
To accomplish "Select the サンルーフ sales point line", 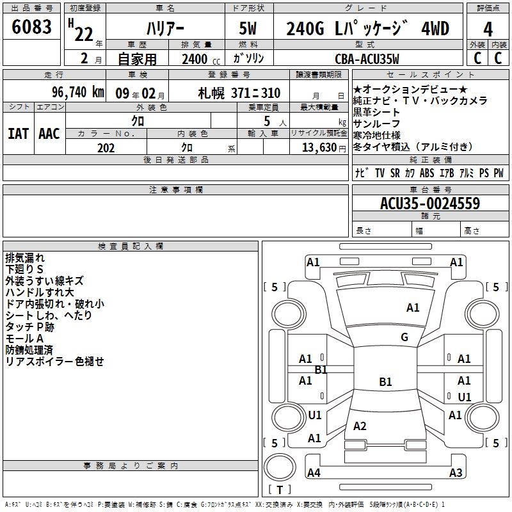I will [376, 124].
